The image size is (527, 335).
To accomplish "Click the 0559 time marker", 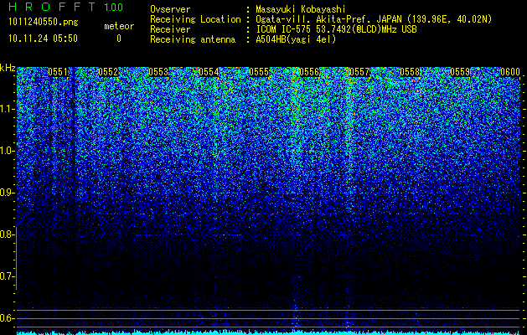I will [x=460, y=72].
